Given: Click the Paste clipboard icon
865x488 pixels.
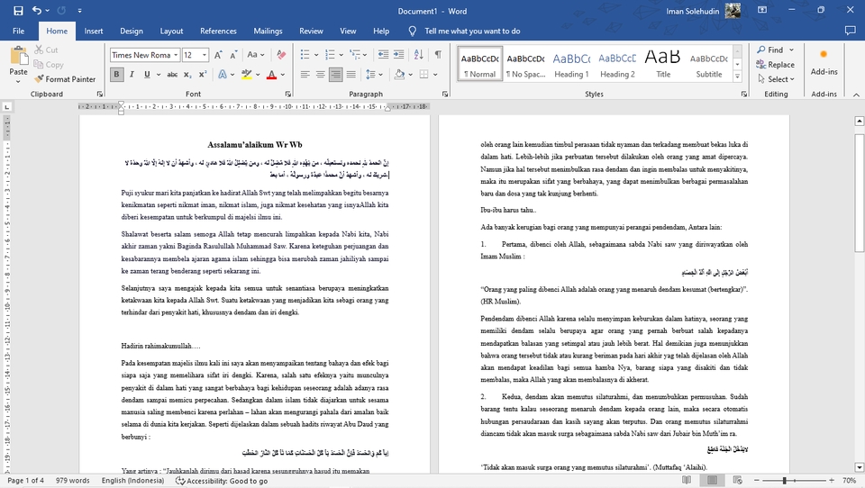Looking at the screenshot, I should (x=18, y=58).
